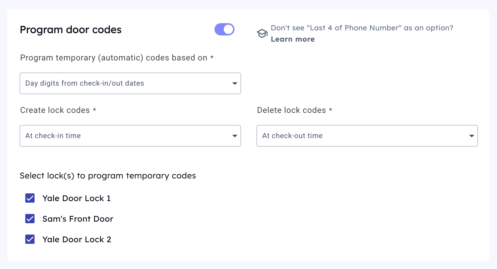This screenshot has width=497, height=269.
Task: Click the Sam's Front Door label
Action: (78, 219)
